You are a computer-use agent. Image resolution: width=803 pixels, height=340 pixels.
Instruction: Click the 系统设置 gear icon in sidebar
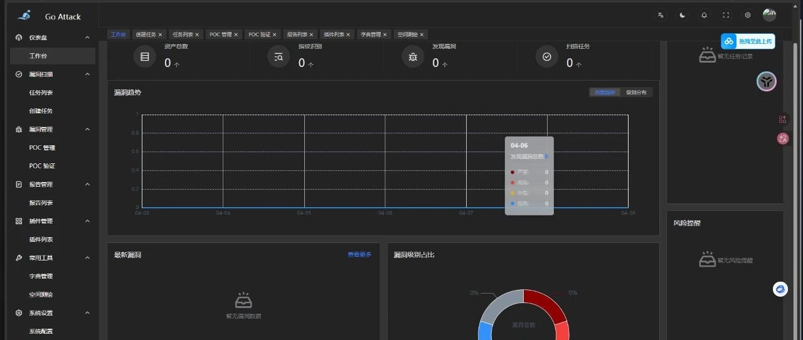[19, 313]
